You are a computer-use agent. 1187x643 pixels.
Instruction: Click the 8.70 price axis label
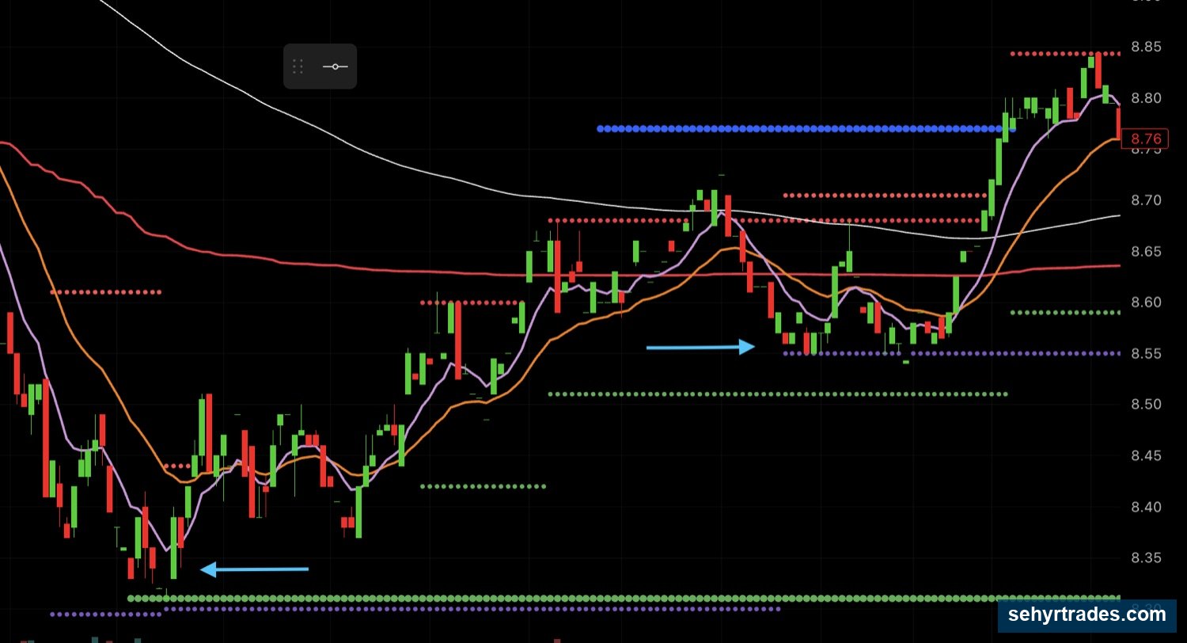tap(1146, 200)
